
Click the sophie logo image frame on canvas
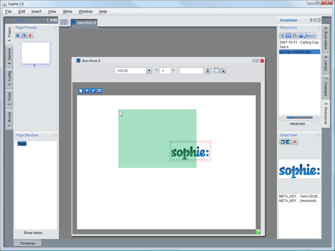[190, 151]
